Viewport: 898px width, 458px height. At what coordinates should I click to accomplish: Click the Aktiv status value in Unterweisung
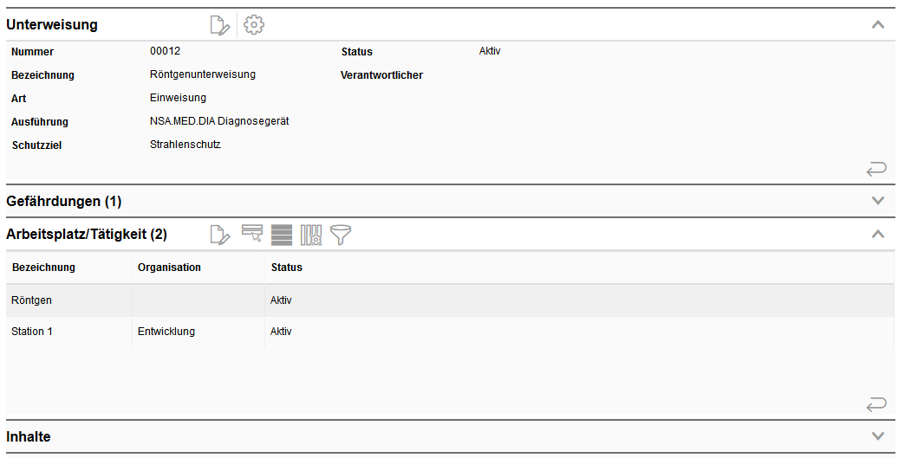pyautogui.click(x=490, y=51)
